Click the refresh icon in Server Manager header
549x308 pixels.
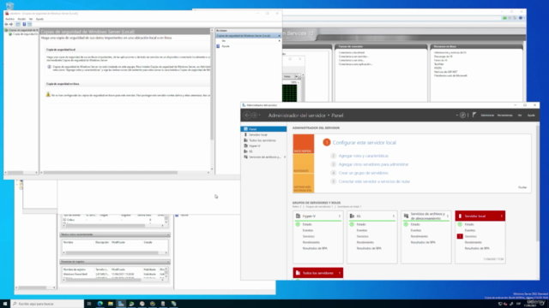tap(462, 115)
